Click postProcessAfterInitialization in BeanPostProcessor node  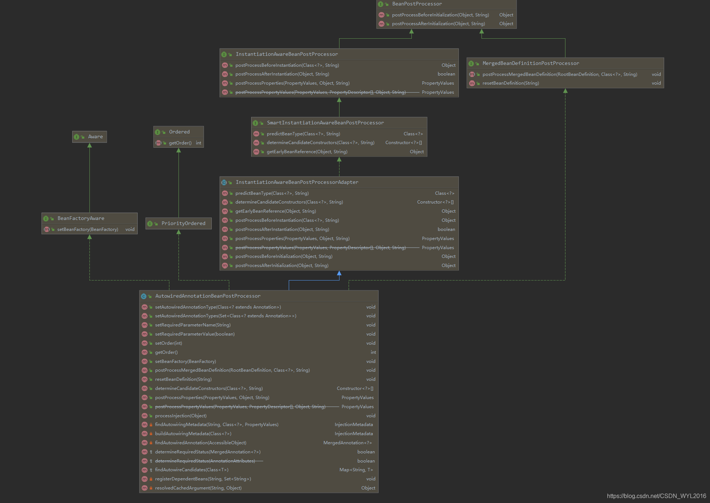click(x=438, y=24)
